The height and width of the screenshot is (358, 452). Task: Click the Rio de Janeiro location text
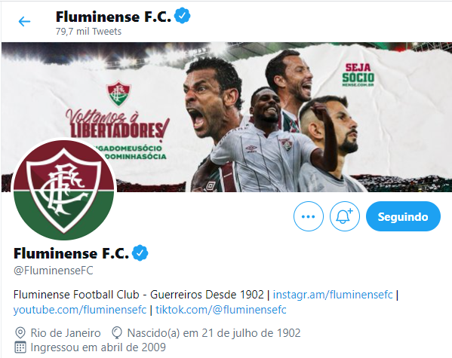click(x=66, y=333)
